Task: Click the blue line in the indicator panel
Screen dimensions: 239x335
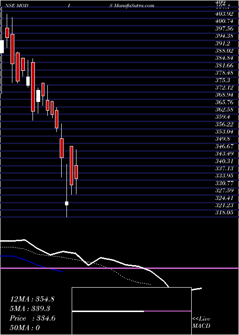Action: tap(32, 263)
